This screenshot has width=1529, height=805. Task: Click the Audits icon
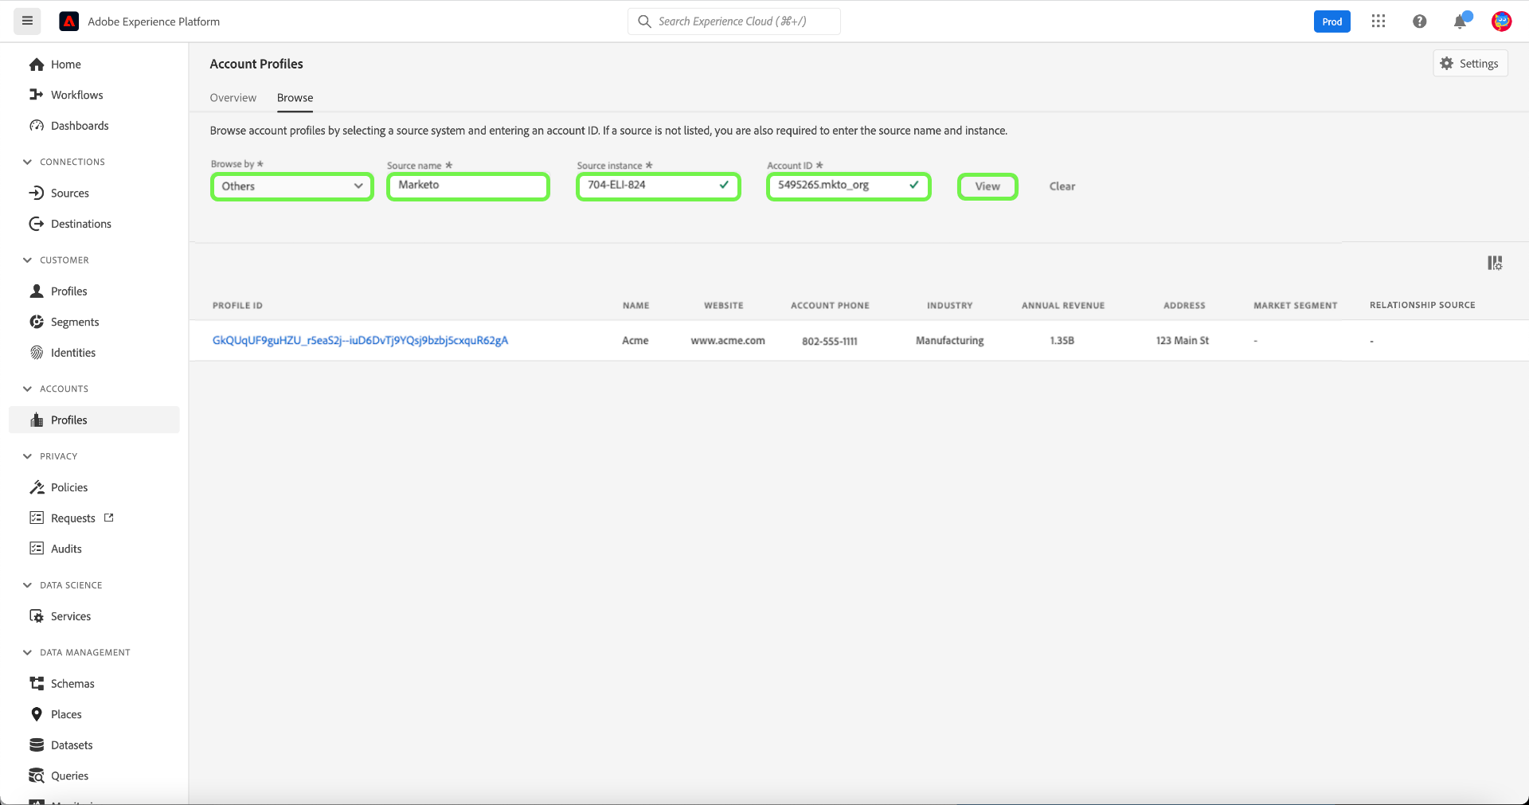[x=37, y=549]
